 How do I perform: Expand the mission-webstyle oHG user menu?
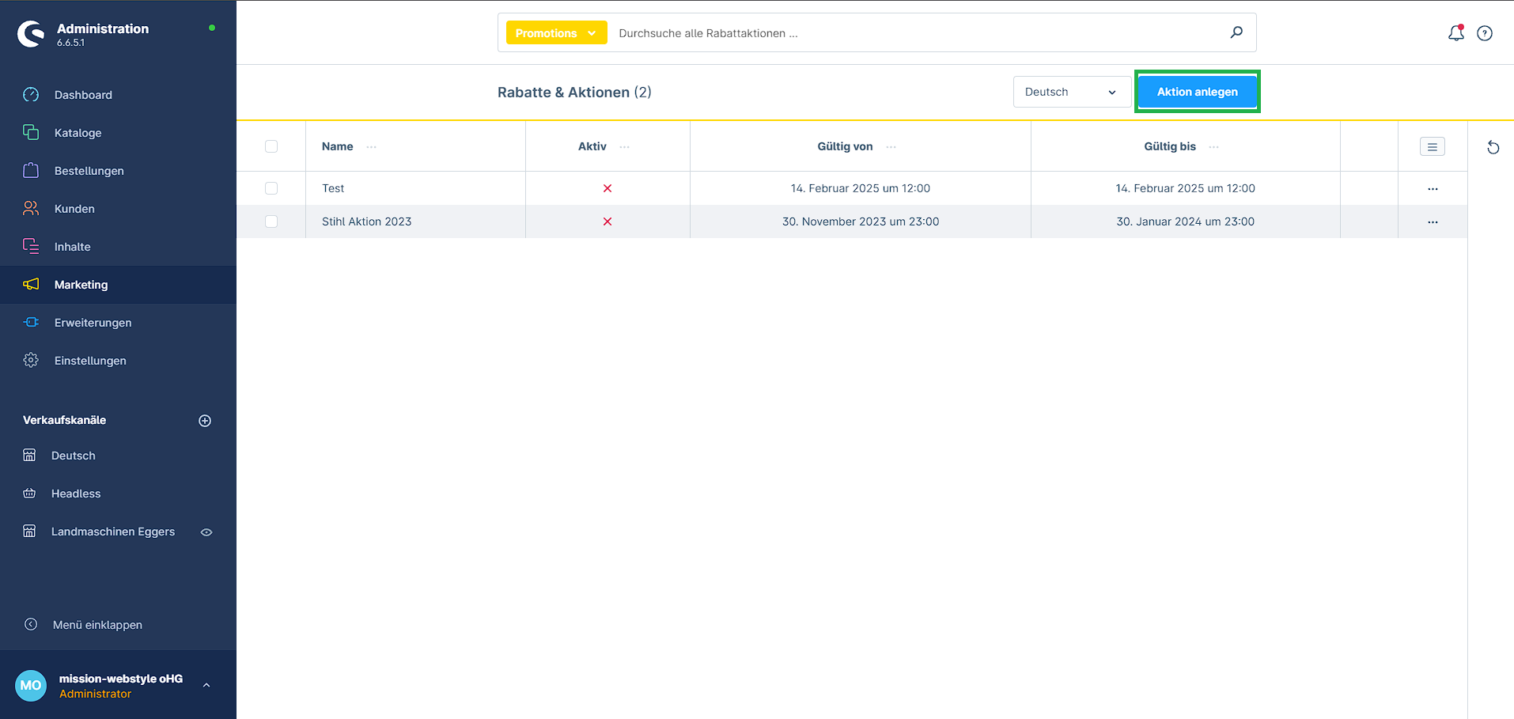coord(206,685)
